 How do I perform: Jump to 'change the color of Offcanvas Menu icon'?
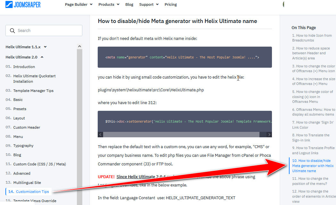tap(314, 69)
